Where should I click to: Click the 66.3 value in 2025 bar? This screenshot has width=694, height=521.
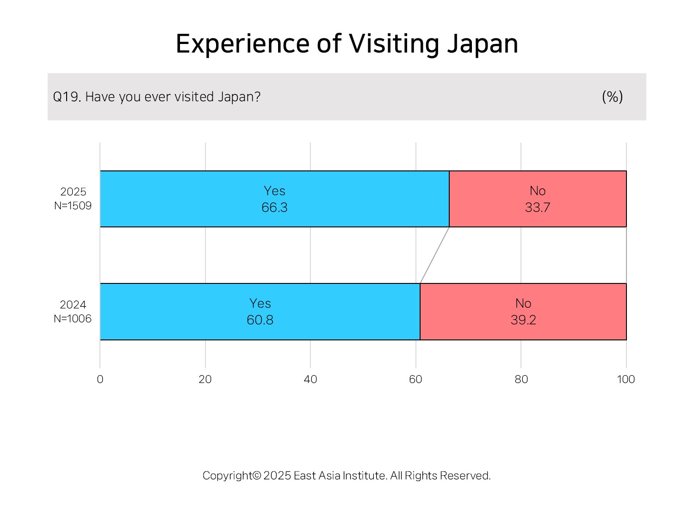click(x=274, y=207)
